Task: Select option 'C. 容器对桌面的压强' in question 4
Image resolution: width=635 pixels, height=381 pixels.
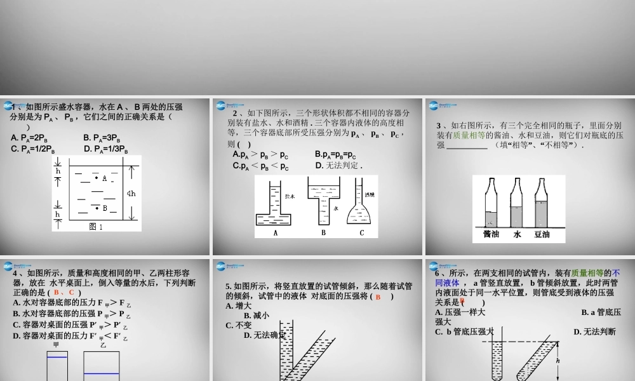Action: coord(70,324)
